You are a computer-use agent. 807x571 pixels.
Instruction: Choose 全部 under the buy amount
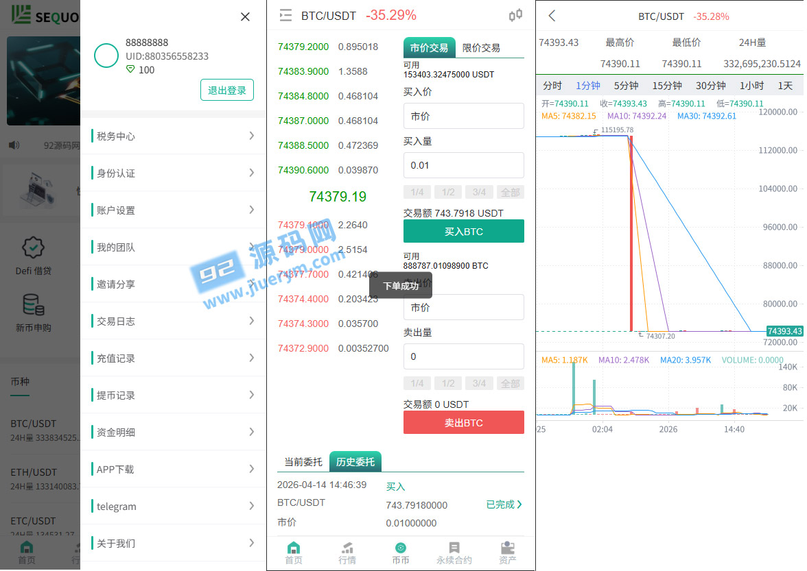click(x=511, y=192)
